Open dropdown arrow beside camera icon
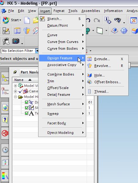This screenshot has width=138, height=183. coord(22,44)
